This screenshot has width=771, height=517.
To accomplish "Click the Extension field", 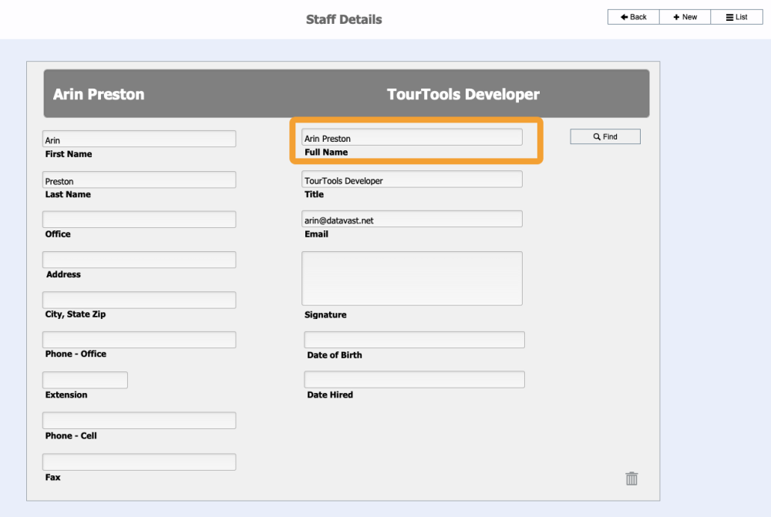I will point(85,379).
